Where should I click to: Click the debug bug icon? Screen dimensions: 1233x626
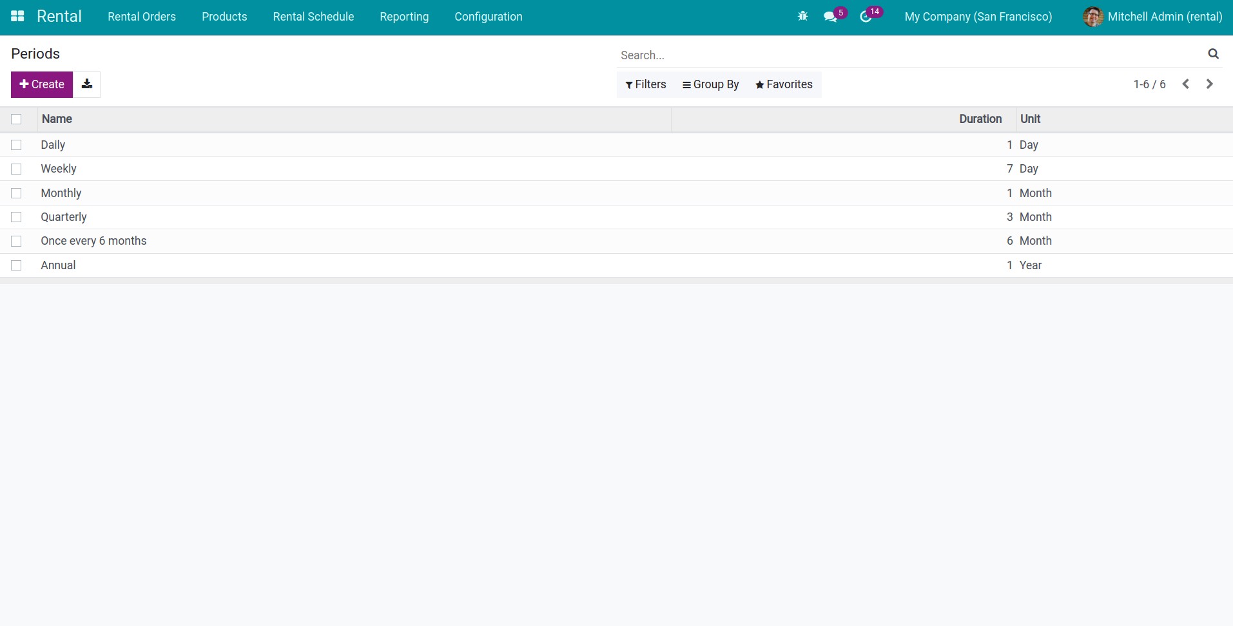coord(802,17)
